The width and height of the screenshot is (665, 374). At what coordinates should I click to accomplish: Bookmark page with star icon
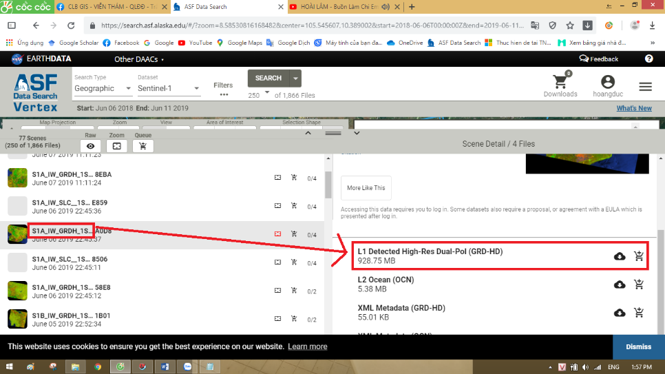pos(569,25)
